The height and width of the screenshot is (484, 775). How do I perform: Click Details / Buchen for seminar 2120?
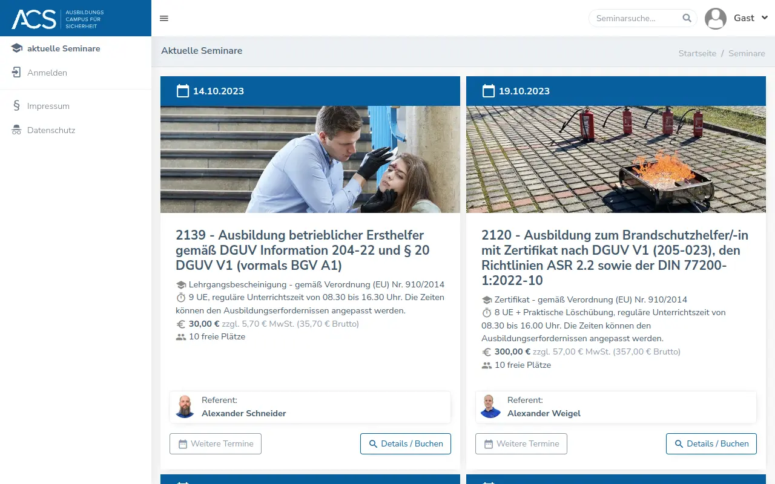click(x=711, y=443)
